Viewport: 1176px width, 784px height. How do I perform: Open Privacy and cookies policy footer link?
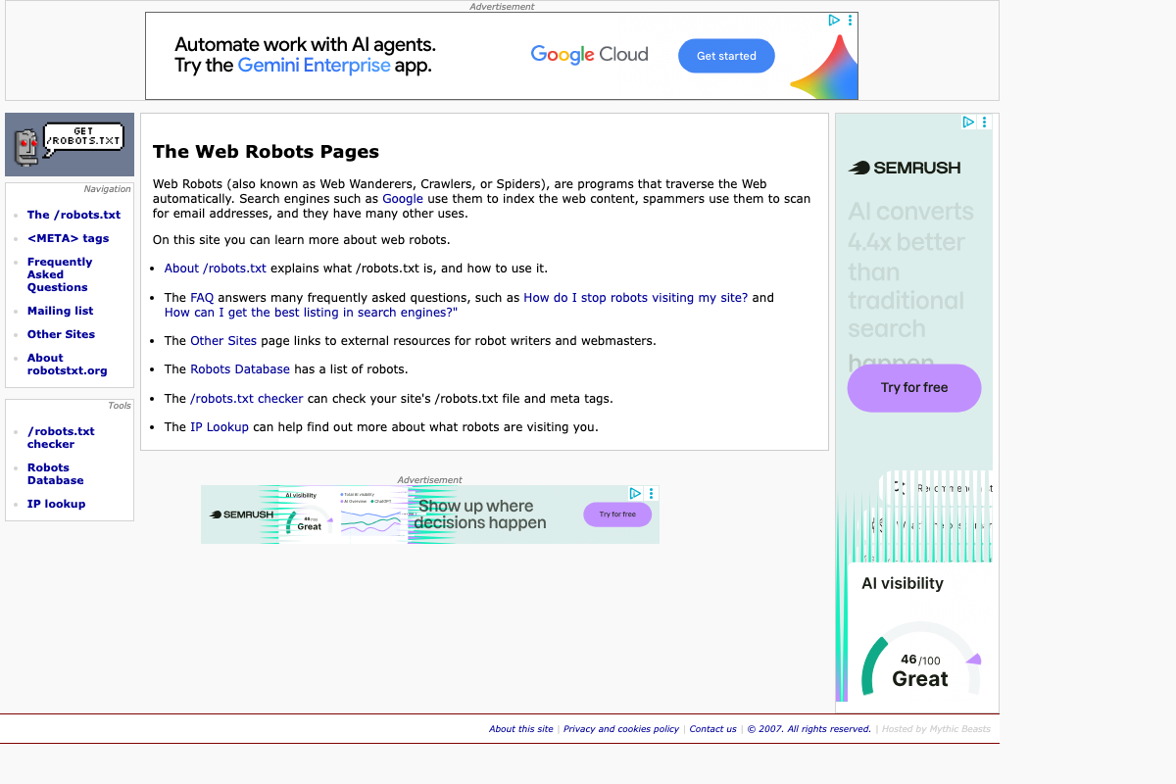[x=621, y=729]
